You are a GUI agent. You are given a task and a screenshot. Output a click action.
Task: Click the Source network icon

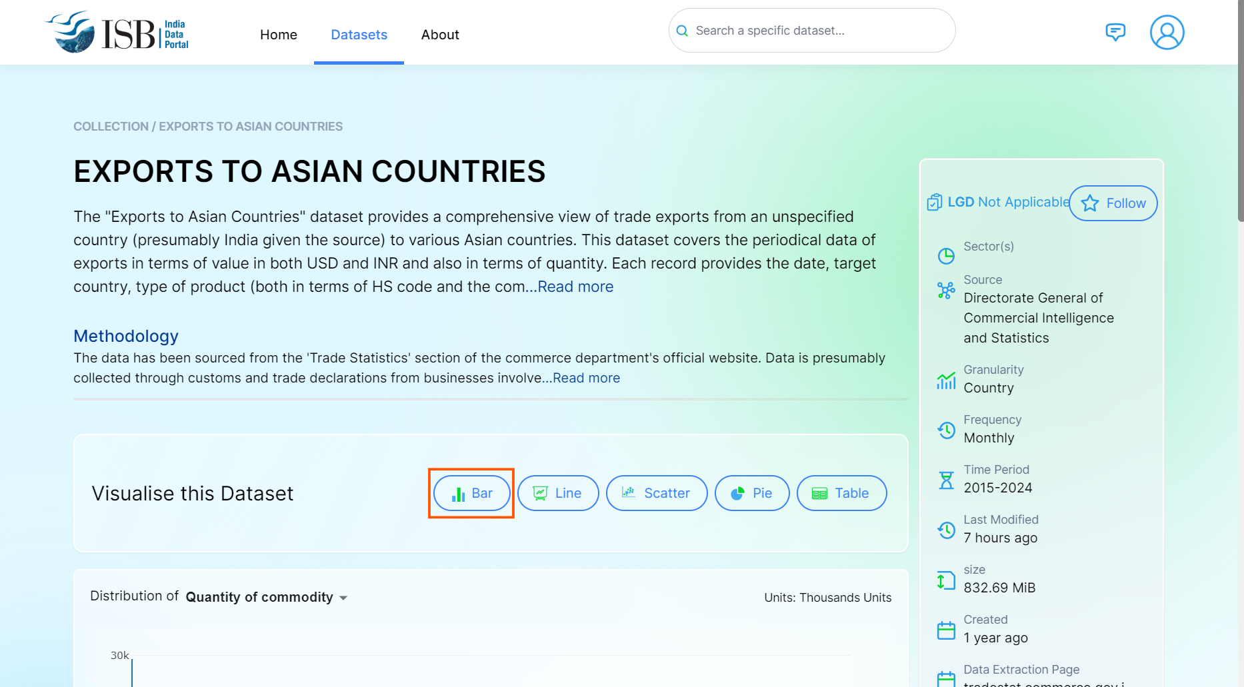click(946, 291)
